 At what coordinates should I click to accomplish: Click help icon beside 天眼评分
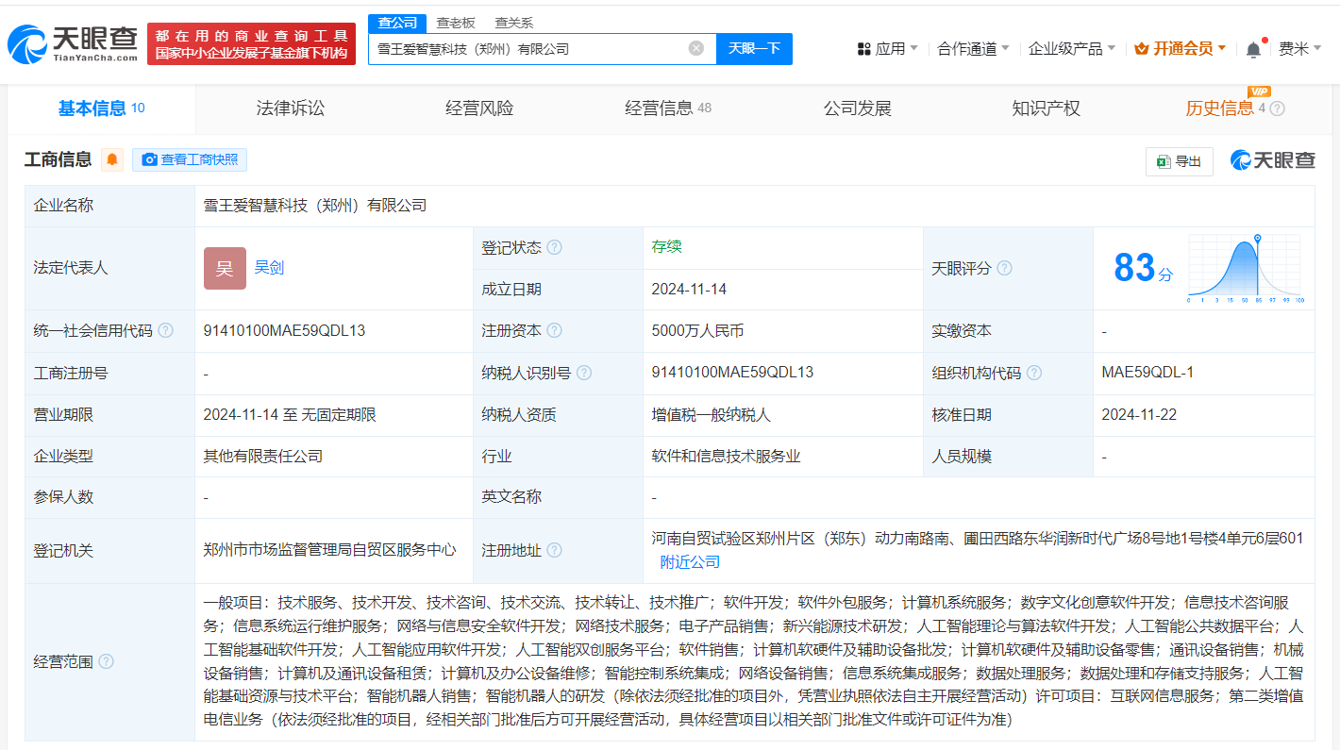1004,268
